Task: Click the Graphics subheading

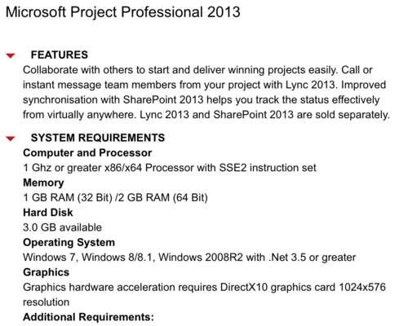Action: [x=47, y=272]
